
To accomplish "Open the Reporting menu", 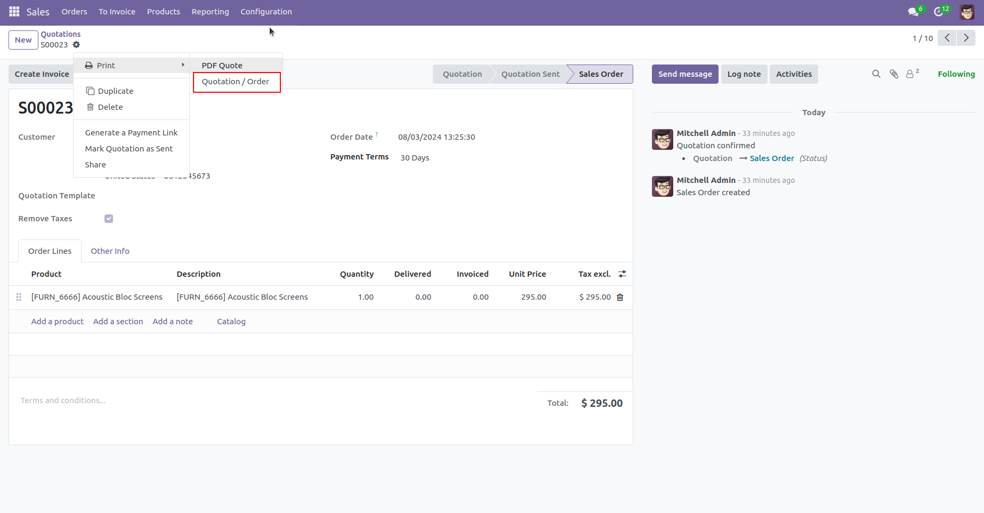I will [210, 11].
